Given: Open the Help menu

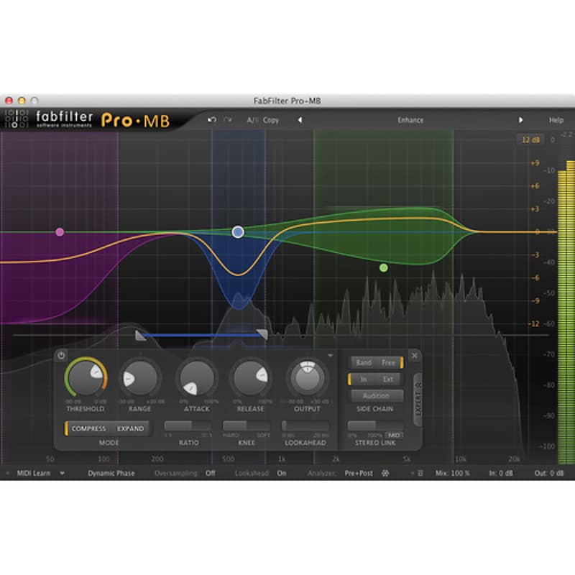Looking at the screenshot, I should pos(555,120).
